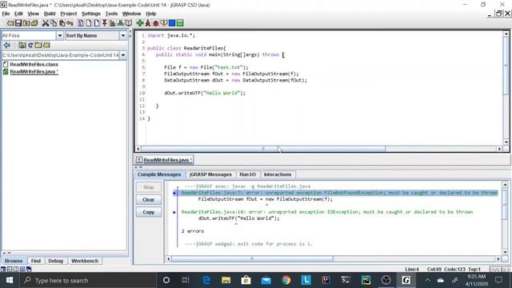Open the Build menu
The width and height of the screenshot is (512, 288).
click(50, 14)
